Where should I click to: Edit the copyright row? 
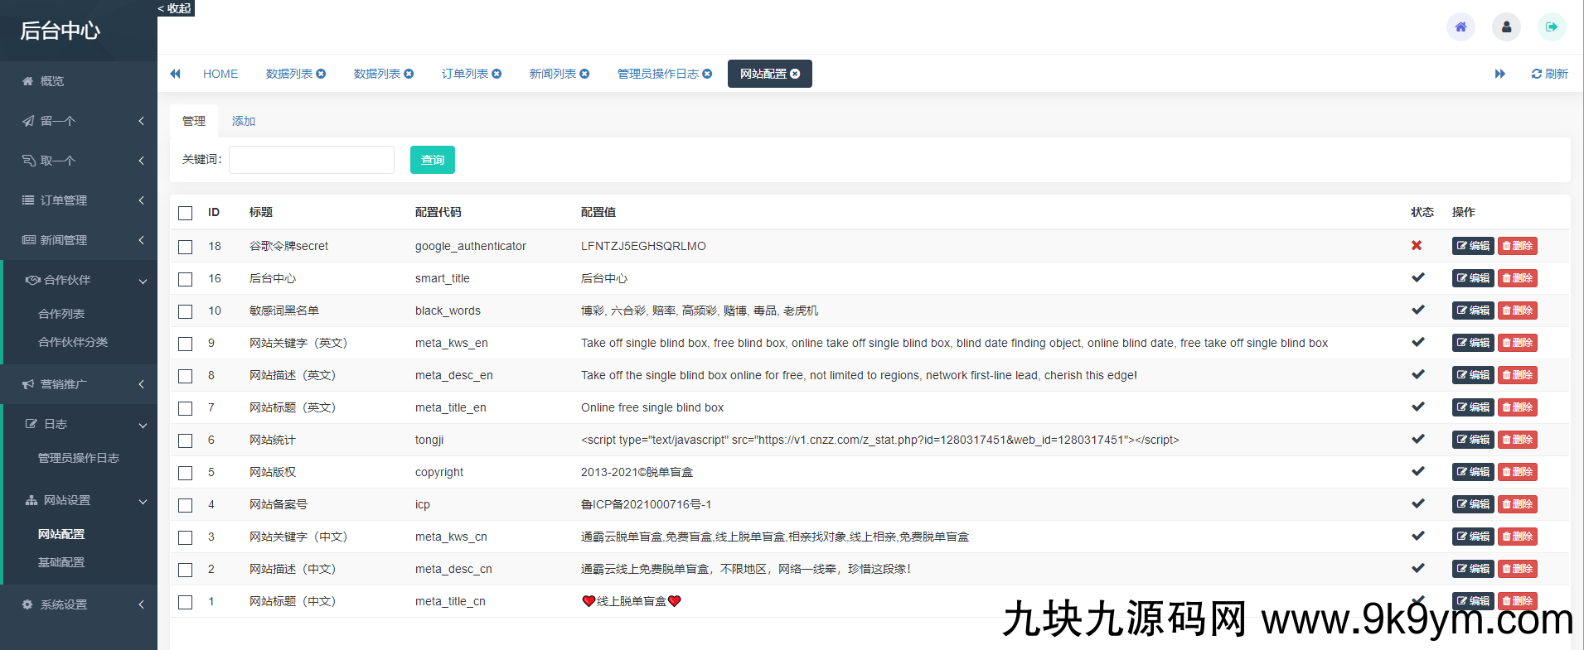click(x=1473, y=472)
